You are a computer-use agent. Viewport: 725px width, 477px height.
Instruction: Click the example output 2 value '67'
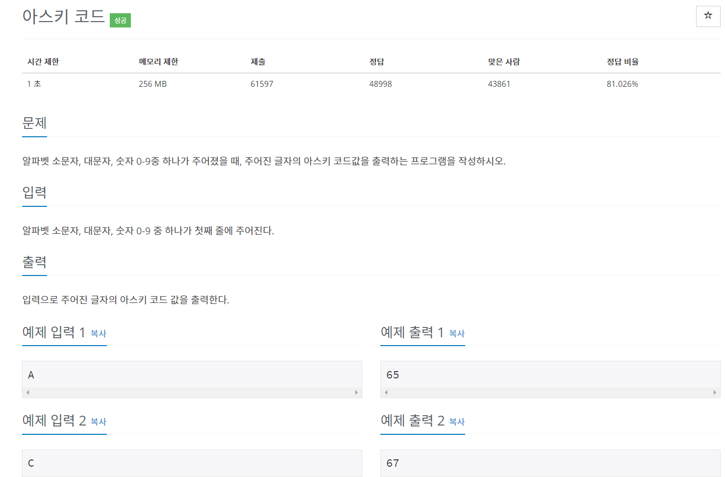(393, 463)
